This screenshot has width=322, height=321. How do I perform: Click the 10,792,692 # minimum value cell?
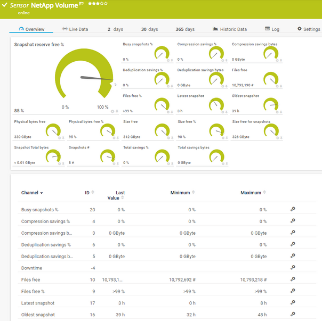[182, 279]
